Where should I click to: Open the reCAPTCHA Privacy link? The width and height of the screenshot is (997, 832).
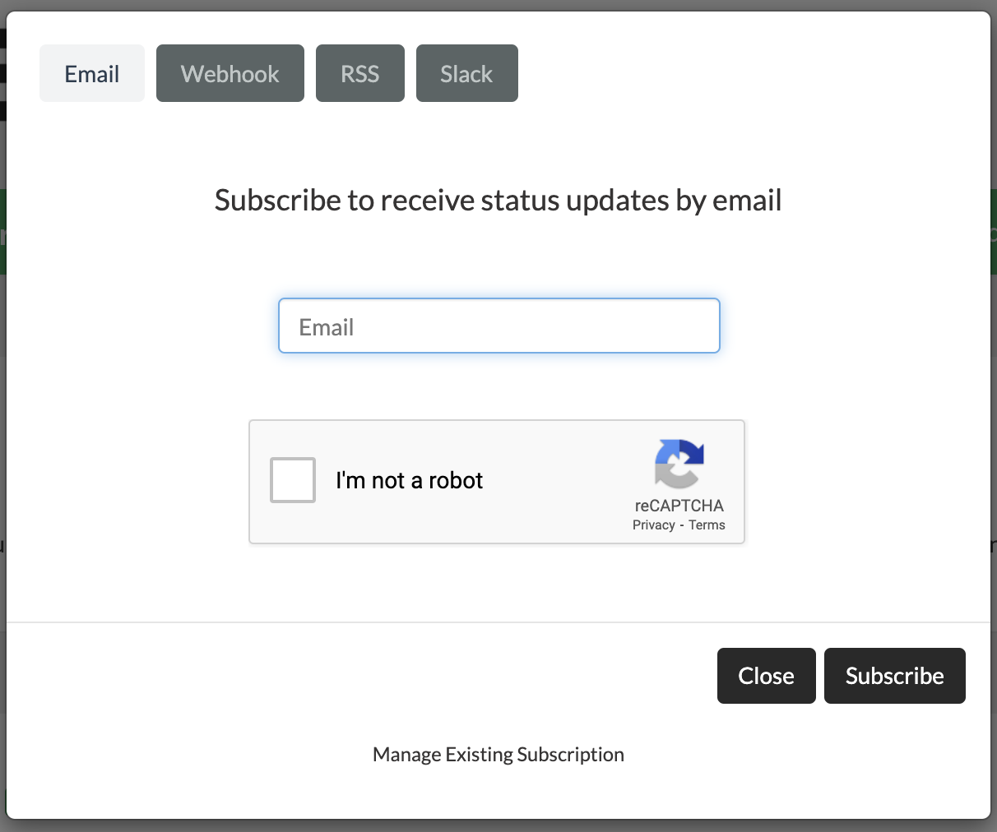point(654,525)
